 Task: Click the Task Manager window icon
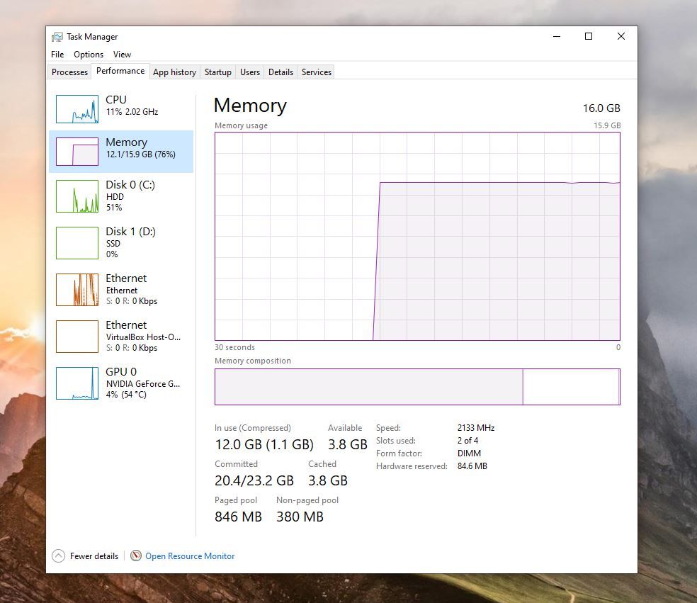(x=56, y=36)
